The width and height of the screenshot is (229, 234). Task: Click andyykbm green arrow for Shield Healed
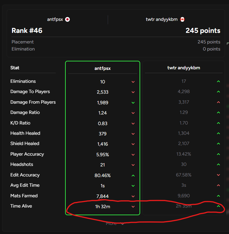pyautogui.click(x=218, y=144)
